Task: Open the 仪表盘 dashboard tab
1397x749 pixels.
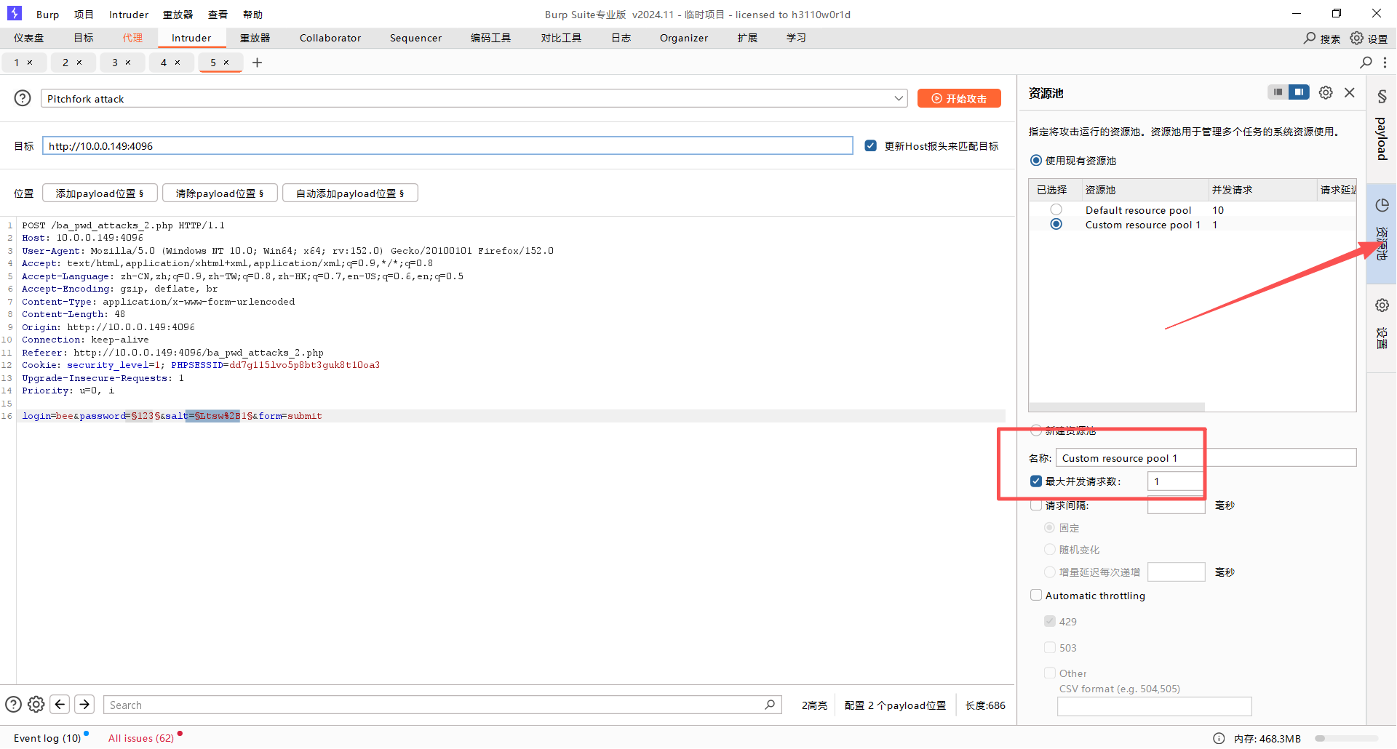Action: click(28, 38)
